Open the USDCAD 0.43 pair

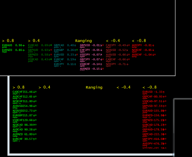(x=40, y=59)
